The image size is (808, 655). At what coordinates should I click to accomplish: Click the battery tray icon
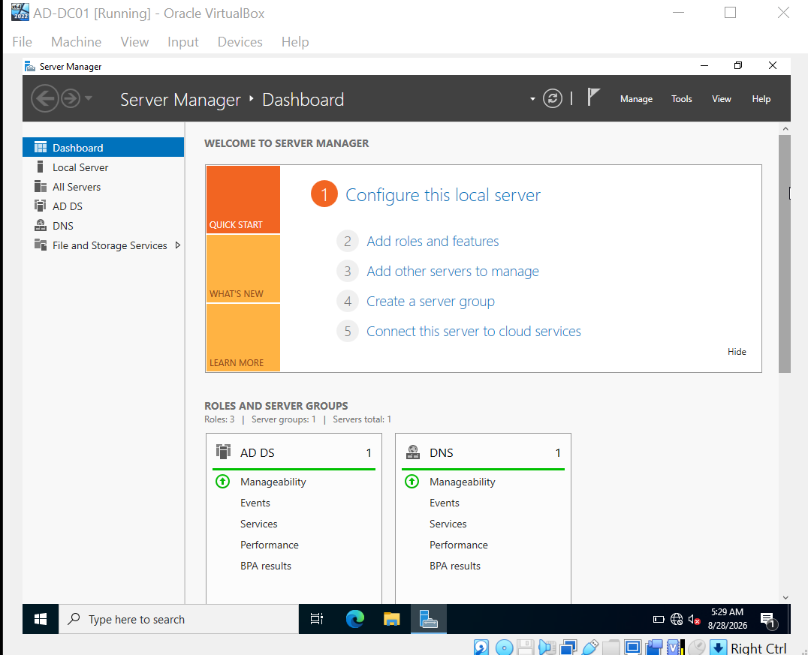(659, 620)
